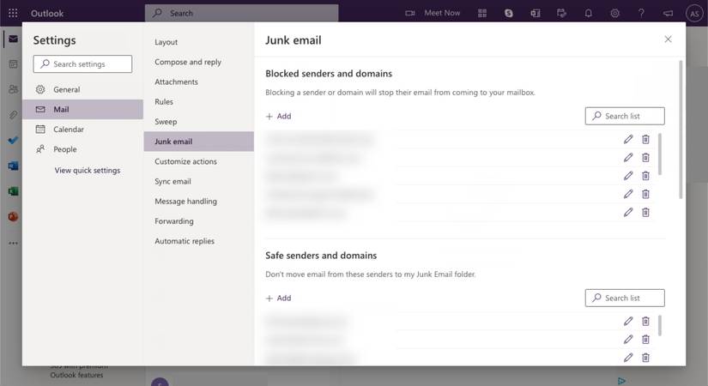Close the Settings dialog
Viewport: 708px width, 386px height.
[668, 39]
